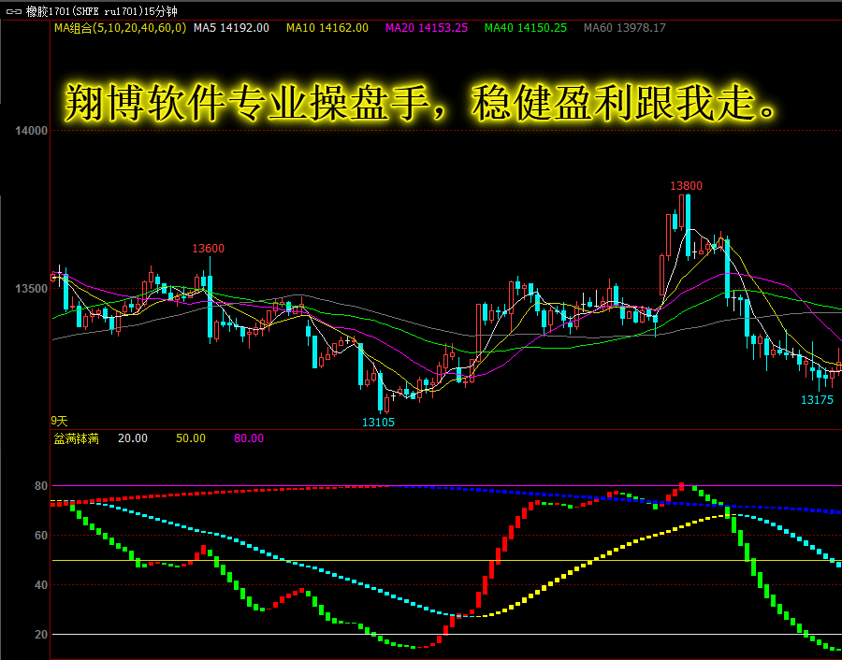Click the 13800 peak price marker
This screenshot has height=660, width=842.
coord(687,186)
